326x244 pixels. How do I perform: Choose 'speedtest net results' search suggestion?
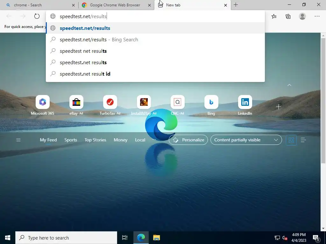155,51
